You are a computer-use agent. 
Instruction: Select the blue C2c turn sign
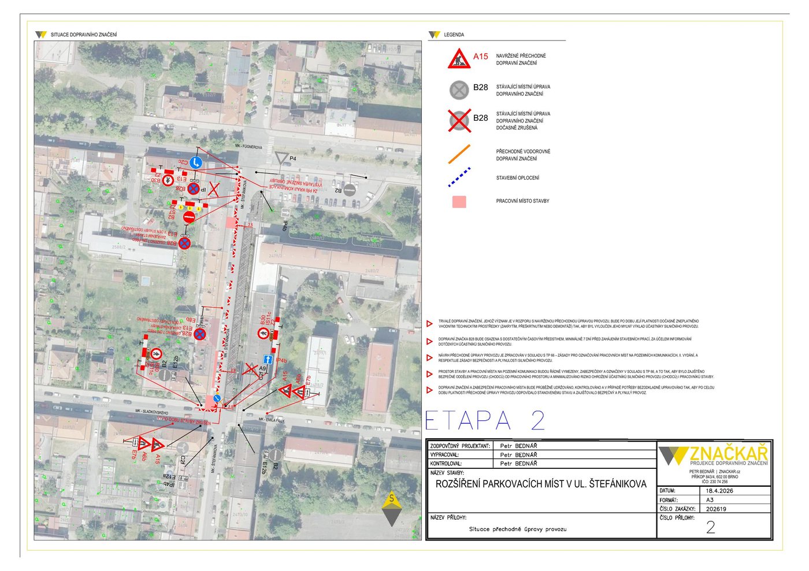[x=196, y=163]
